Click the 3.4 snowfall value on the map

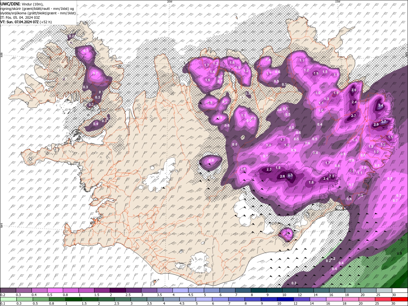[380, 105]
